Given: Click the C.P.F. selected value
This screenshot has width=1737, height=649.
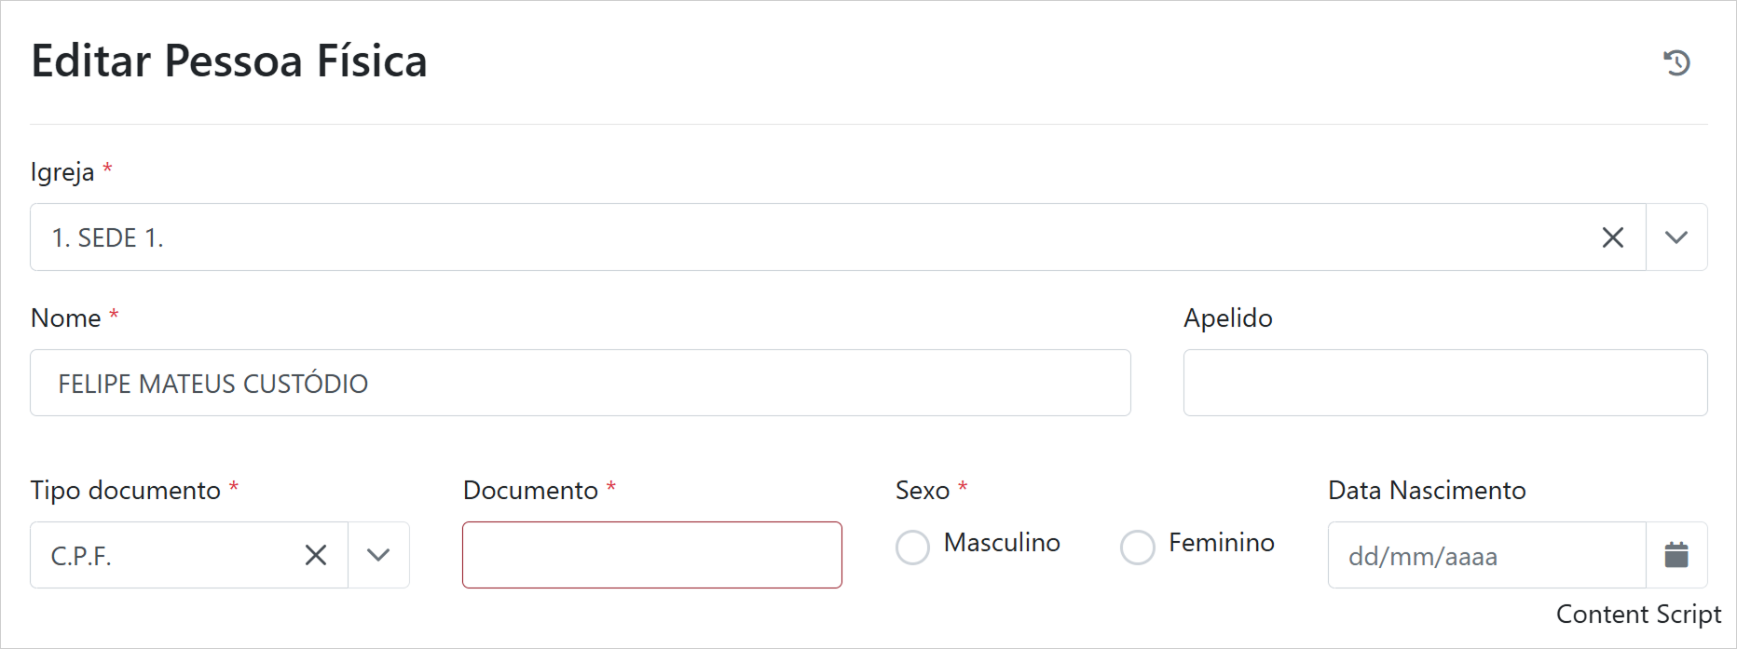Looking at the screenshot, I should click(82, 556).
